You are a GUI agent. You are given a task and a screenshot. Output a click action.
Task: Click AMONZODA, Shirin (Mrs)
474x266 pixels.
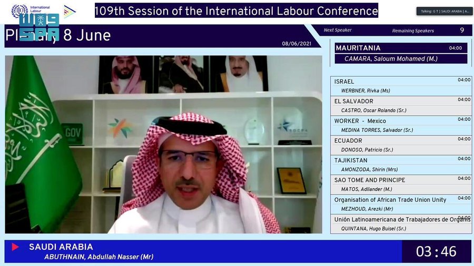point(369,169)
